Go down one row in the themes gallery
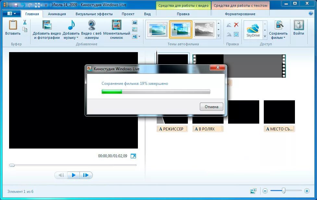317x200 pixels. pyautogui.click(x=218, y=30)
